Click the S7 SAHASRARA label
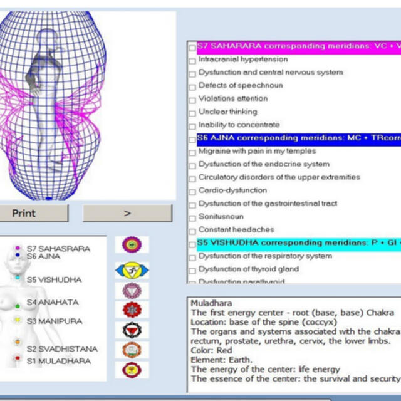The height and width of the screenshot is (401, 401). [x=58, y=249]
